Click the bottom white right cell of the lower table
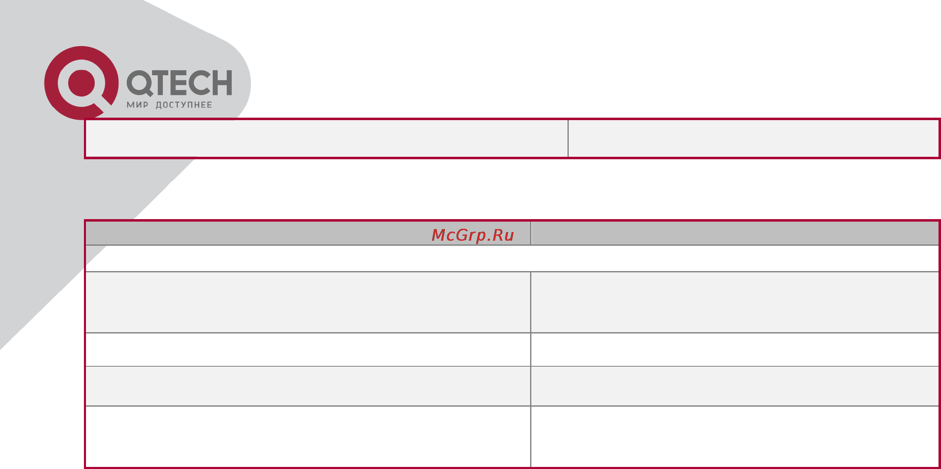 [x=735, y=437]
